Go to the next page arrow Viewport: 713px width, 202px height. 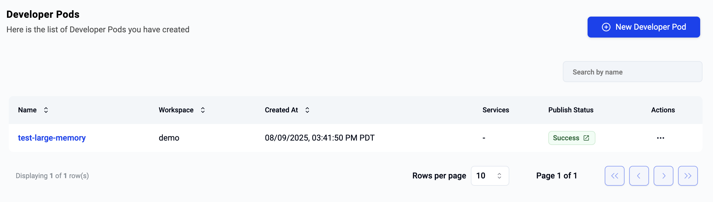(x=664, y=176)
